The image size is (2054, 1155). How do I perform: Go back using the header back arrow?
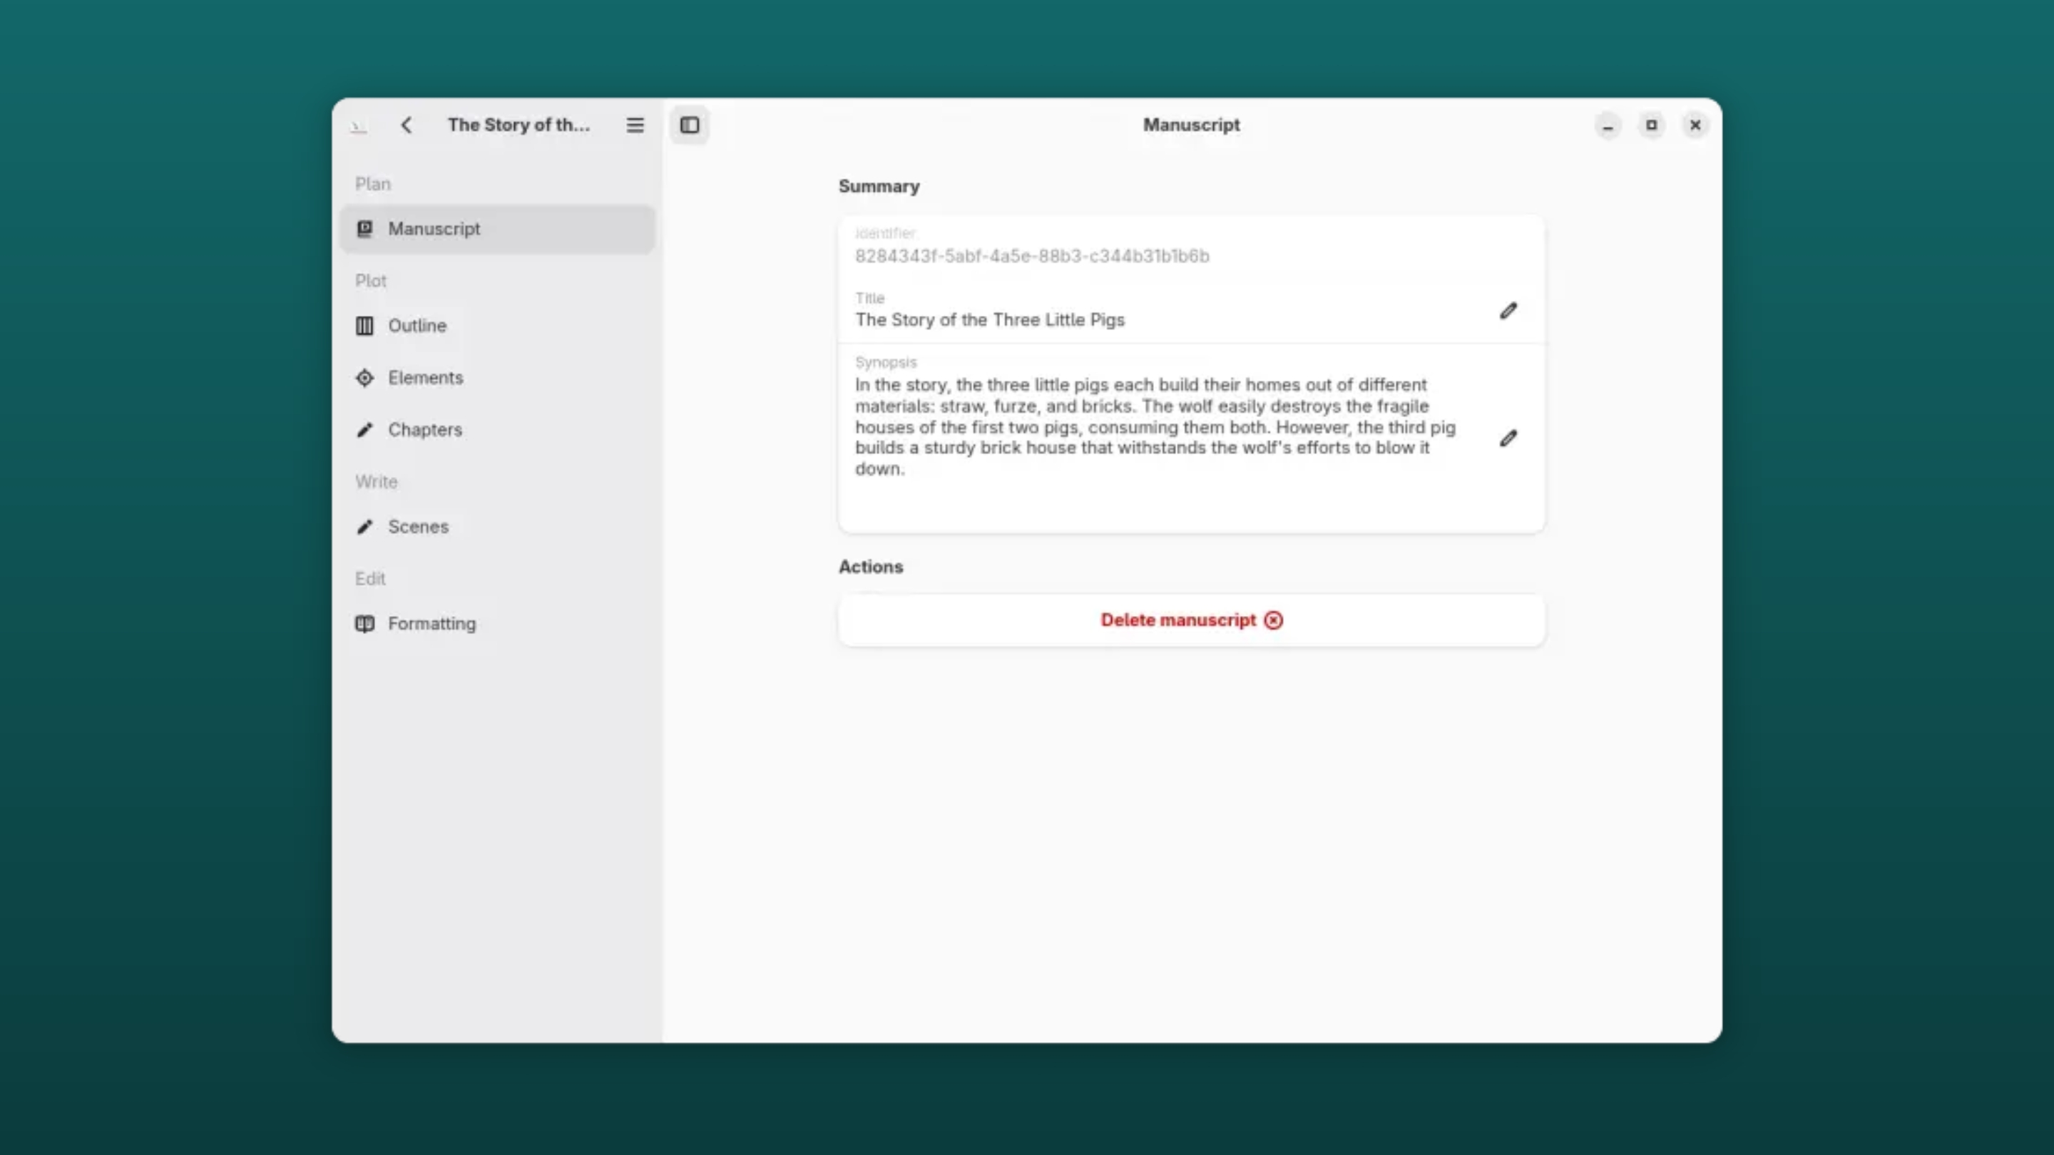pyautogui.click(x=406, y=125)
